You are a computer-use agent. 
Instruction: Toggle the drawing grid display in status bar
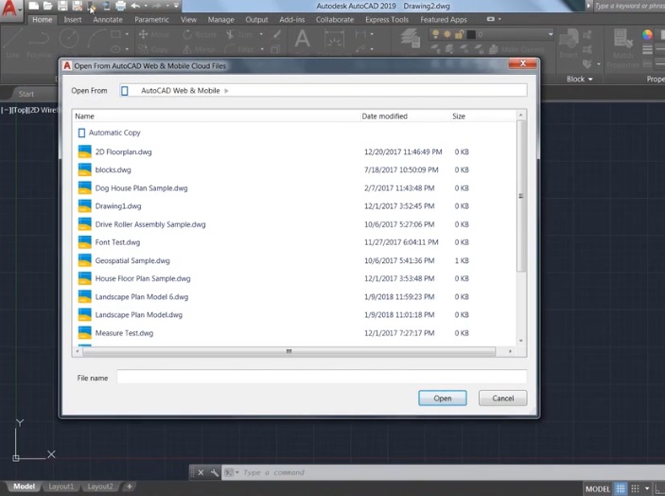pyautogui.click(x=621, y=488)
